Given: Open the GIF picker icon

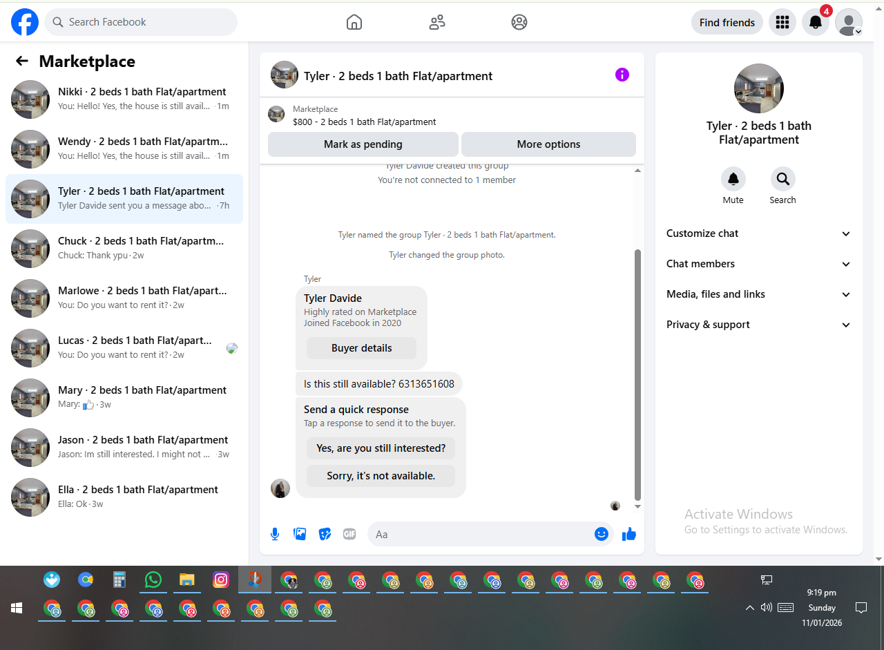Looking at the screenshot, I should pos(349,534).
